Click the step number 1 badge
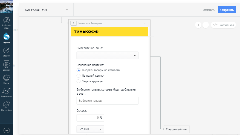Screen dimensions: 240x135 [74, 23]
